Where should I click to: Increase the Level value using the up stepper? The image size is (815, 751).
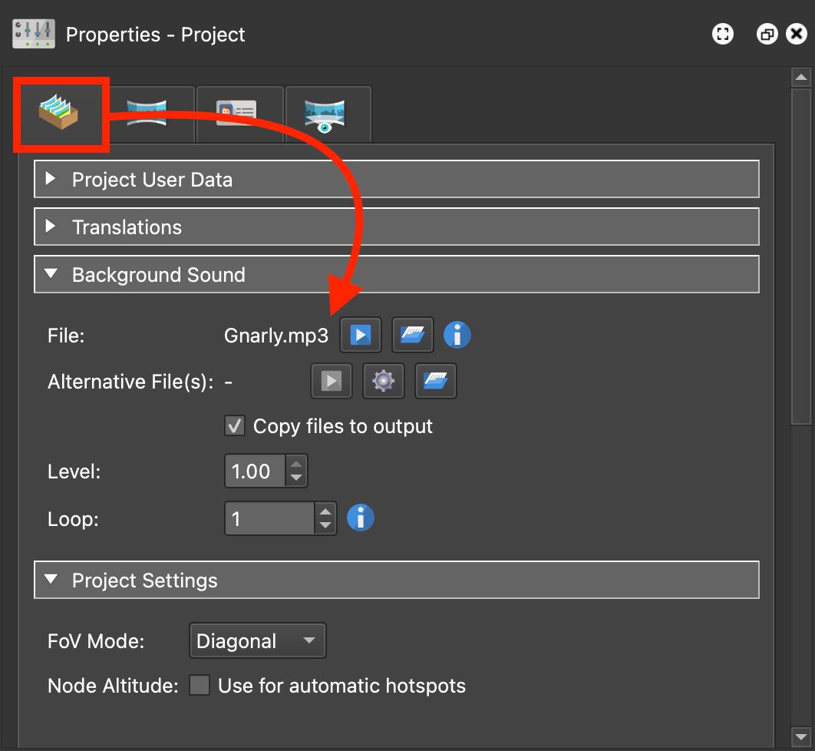pos(297,465)
